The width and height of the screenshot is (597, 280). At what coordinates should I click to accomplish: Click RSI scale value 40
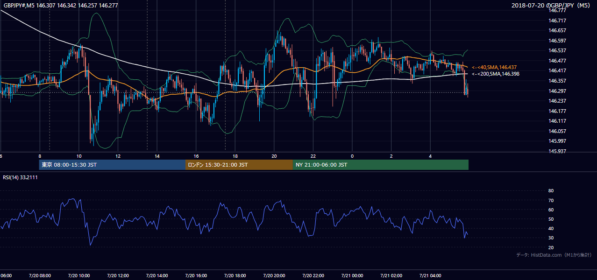pyautogui.click(x=551, y=228)
